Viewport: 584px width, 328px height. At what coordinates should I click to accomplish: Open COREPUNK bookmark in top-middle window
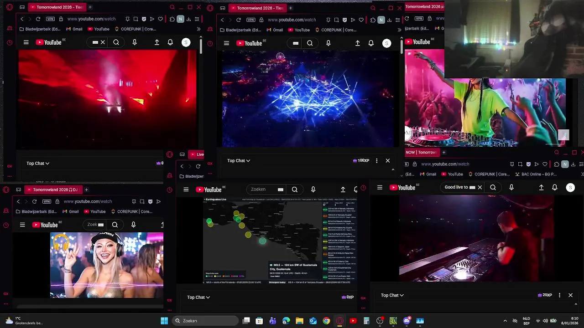pyautogui.click(x=335, y=30)
